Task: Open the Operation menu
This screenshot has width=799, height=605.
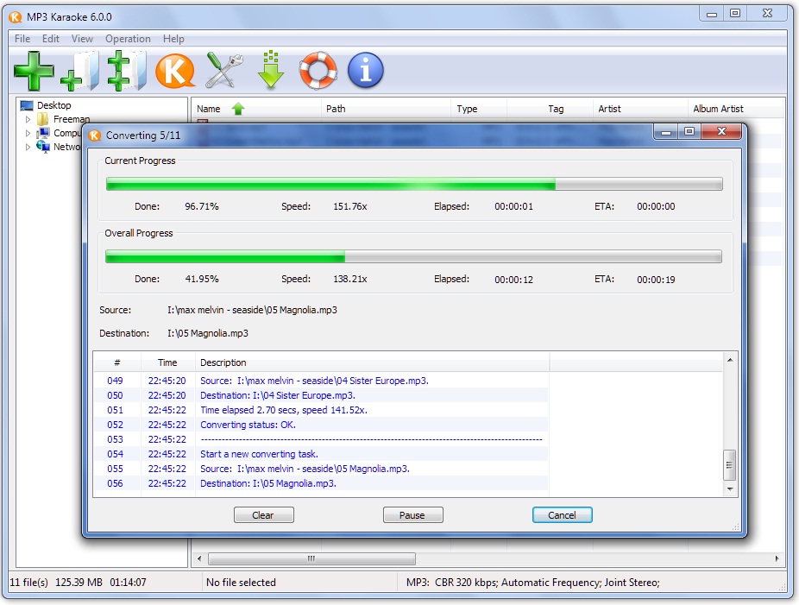Action: coord(128,39)
